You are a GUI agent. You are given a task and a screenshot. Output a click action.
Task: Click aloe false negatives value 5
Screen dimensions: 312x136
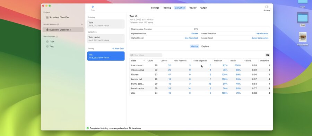210,93
